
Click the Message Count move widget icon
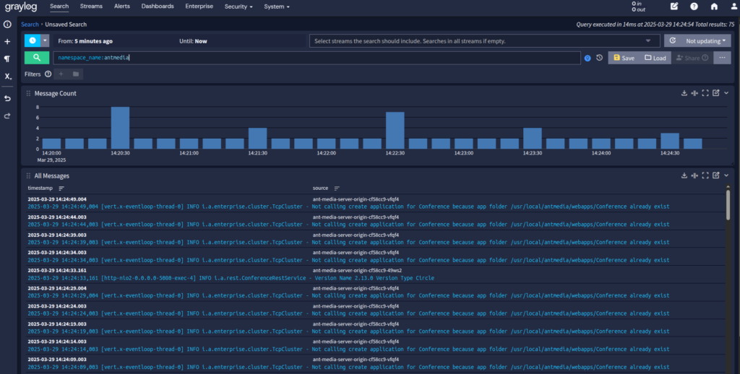(694, 93)
